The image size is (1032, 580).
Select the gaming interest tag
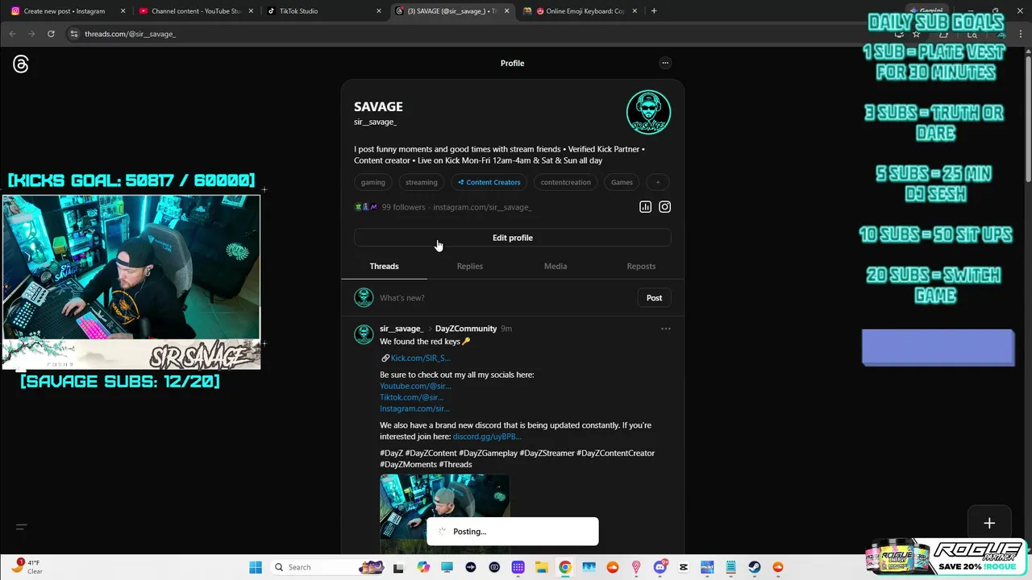tap(373, 183)
